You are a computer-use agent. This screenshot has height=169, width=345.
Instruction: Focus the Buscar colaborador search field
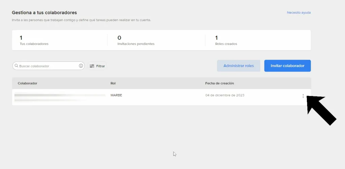49,66
